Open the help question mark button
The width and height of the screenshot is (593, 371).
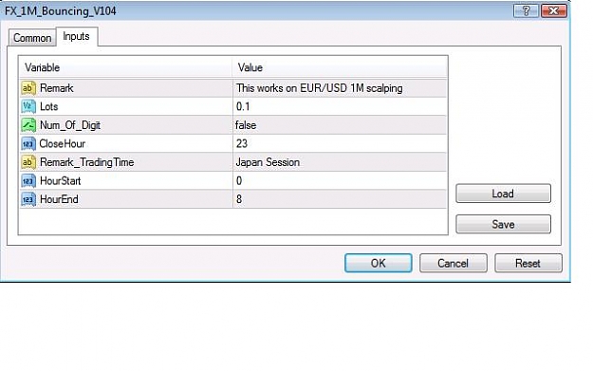[526, 11]
